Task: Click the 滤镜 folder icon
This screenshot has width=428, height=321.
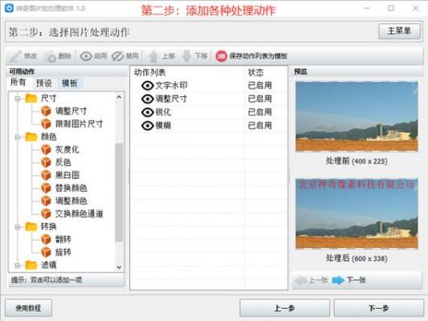Action: click(31, 265)
